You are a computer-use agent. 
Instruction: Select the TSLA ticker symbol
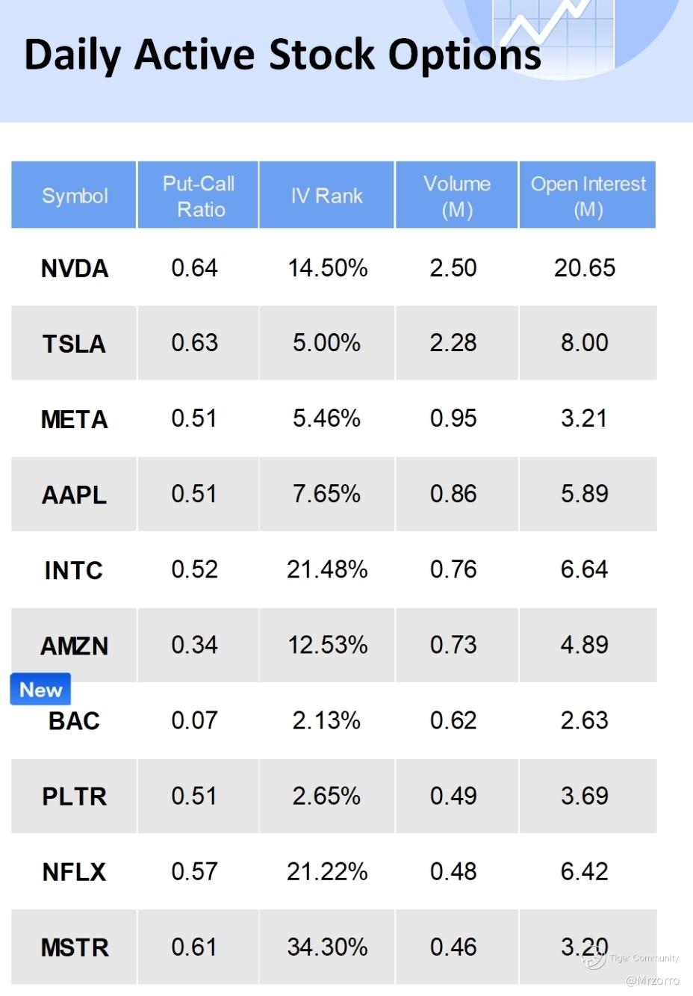pos(74,344)
